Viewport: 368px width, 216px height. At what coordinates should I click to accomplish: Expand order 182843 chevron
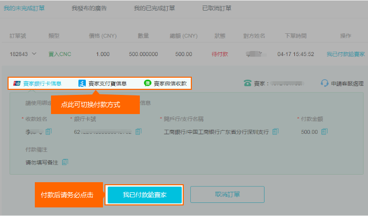34,53
